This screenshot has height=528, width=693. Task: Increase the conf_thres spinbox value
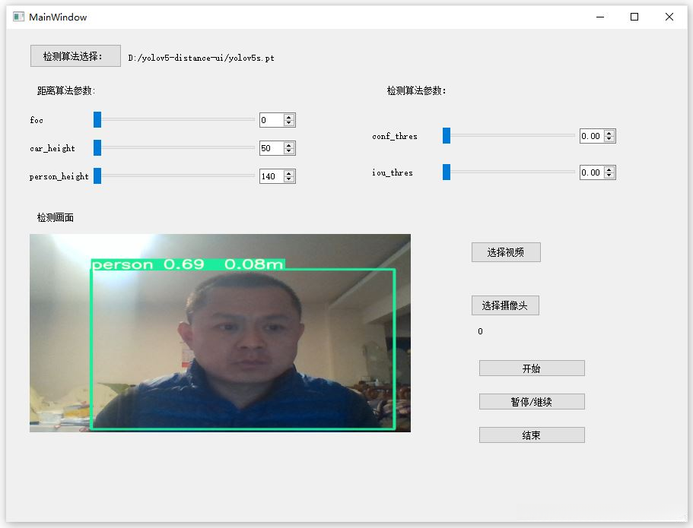(x=609, y=133)
